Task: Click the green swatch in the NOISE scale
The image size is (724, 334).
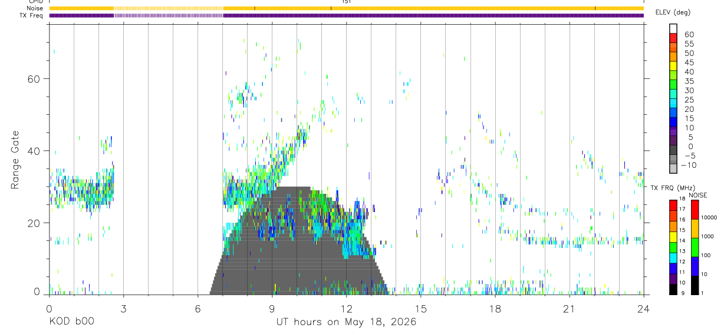Action: [695, 247]
